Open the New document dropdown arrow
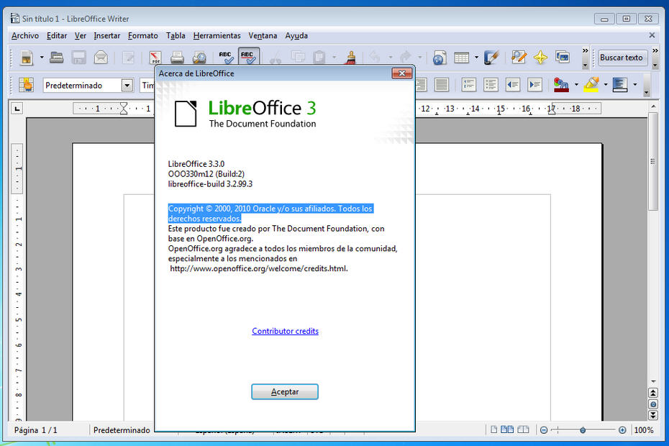The width and height of the screenshot is (669, 446). pyautogui.click(x=42, y=58)
